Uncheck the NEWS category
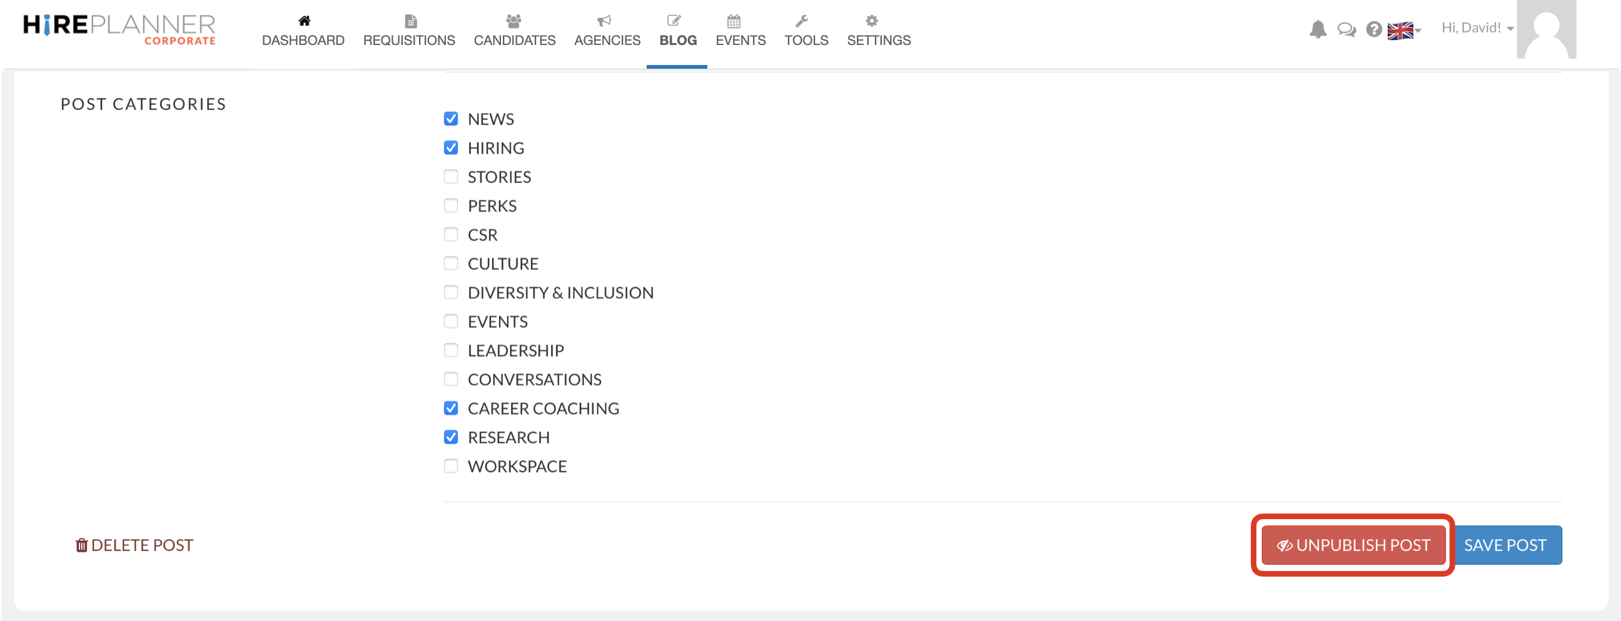 coord(450,118)
